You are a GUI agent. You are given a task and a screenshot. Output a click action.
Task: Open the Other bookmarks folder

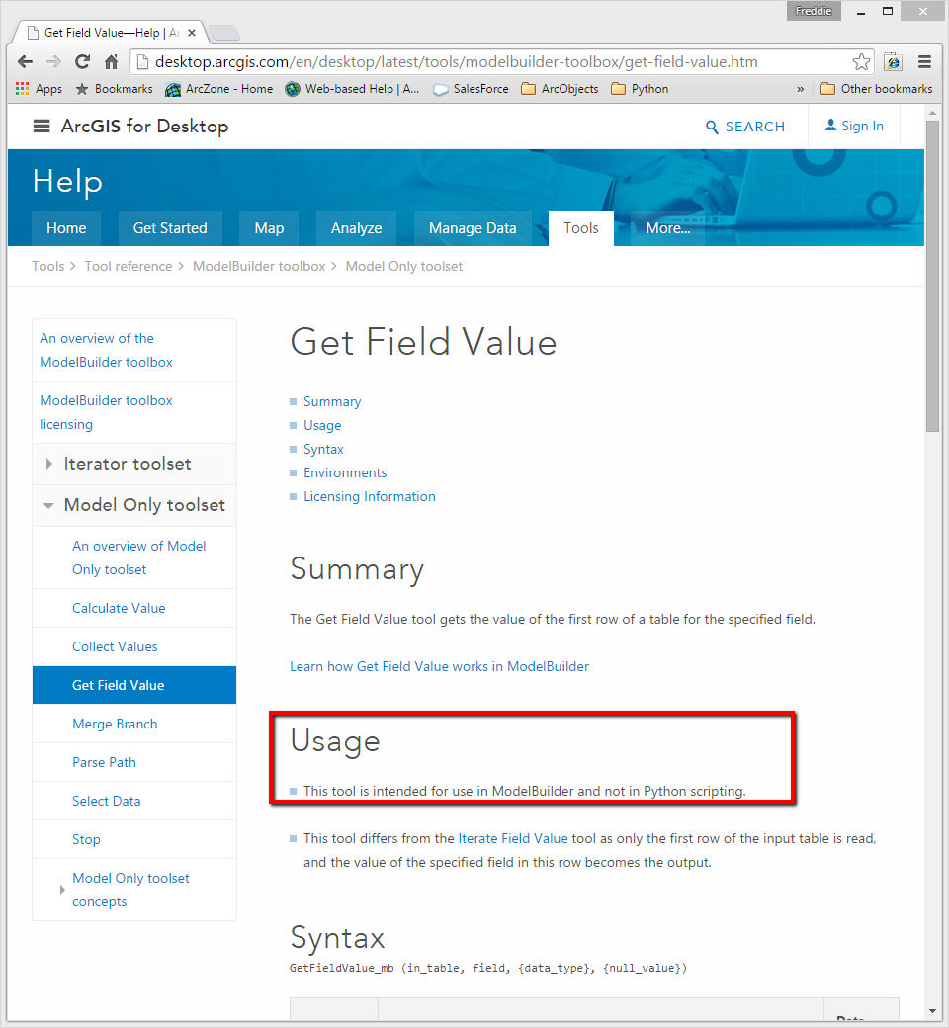pyautogui.click(x=877, y=89)
